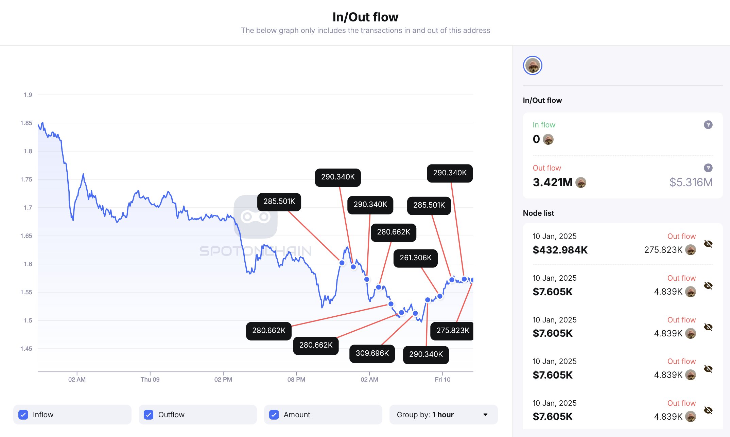Screen dimensions: 730x437
Task: Click the 261.306K transaction label
Action: tap(415, 258)
